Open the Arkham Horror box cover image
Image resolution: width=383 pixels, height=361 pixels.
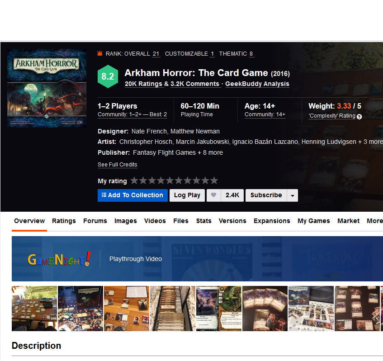[x=47, y=88]
